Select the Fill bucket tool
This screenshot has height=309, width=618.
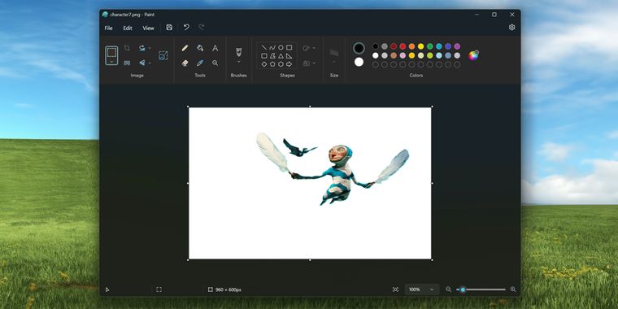tap(200, 48)
